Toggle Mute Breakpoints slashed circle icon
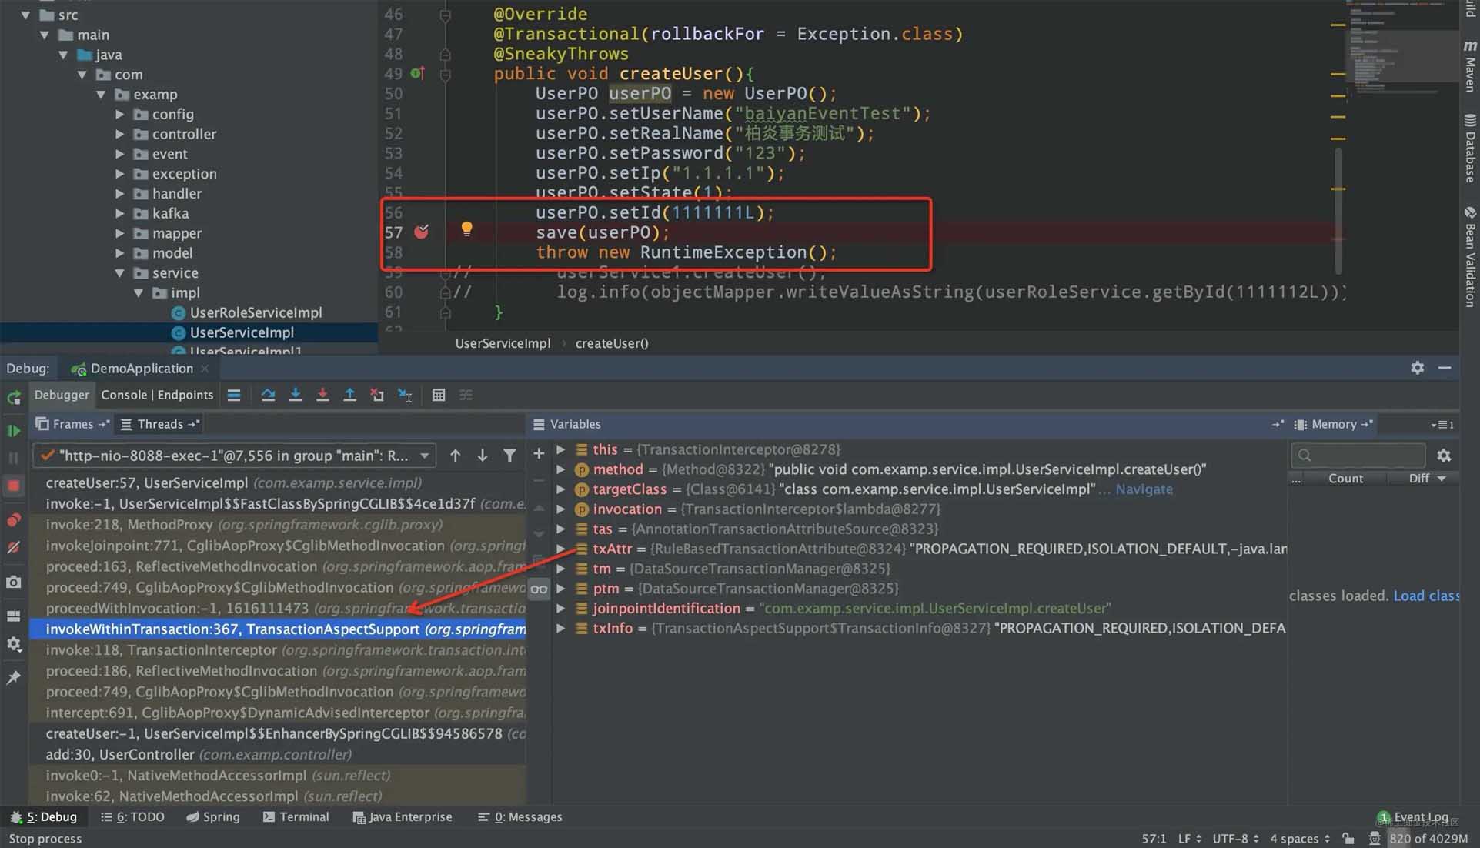The image size is (1480, 848). pyautogui.click(x=14, y=547)
